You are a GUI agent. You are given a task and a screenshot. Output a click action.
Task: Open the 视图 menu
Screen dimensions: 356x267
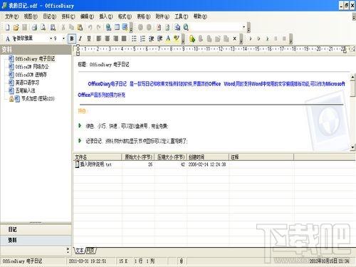tap(31, 16)
